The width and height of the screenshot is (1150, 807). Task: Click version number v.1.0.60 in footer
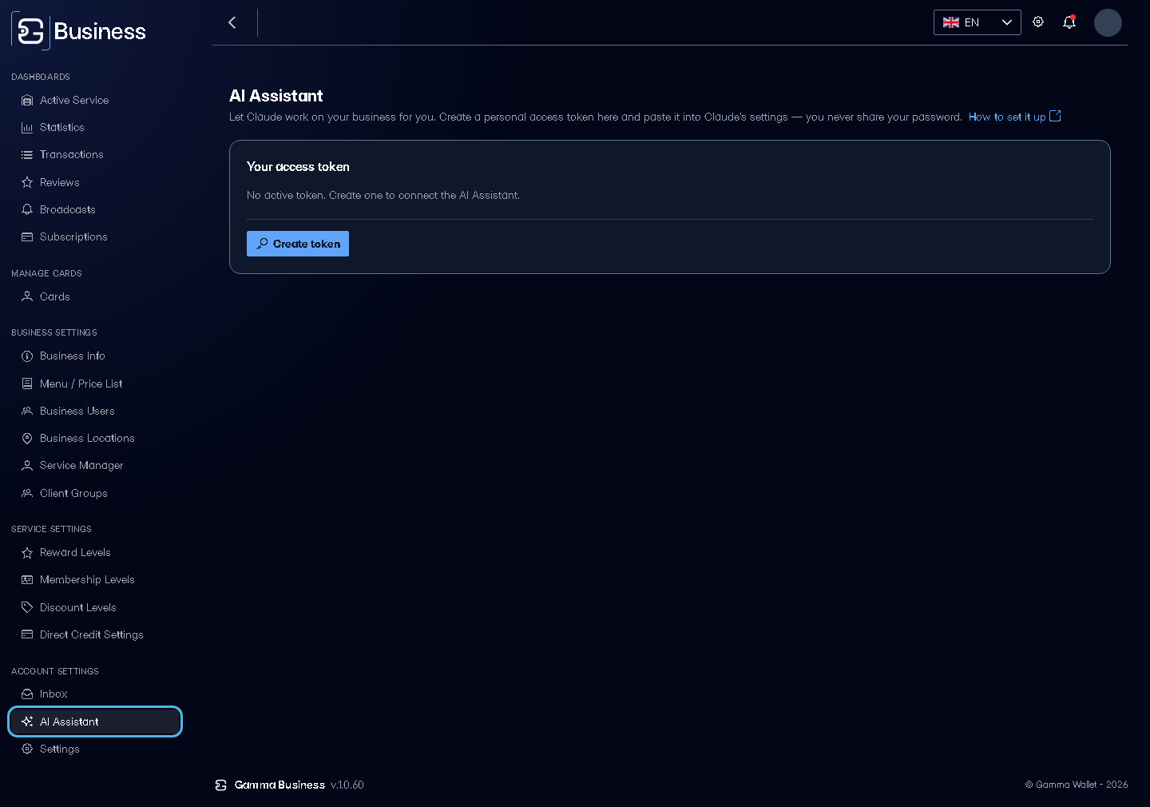tap(347, 785)
